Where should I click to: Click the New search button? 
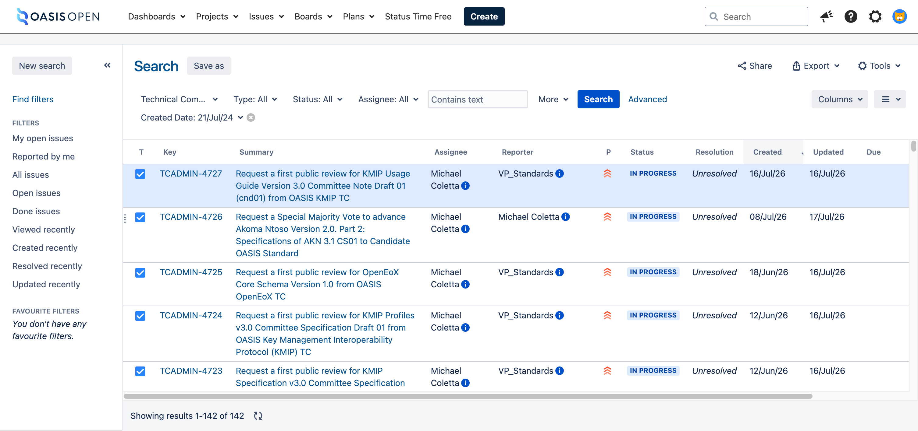[42, 66]
